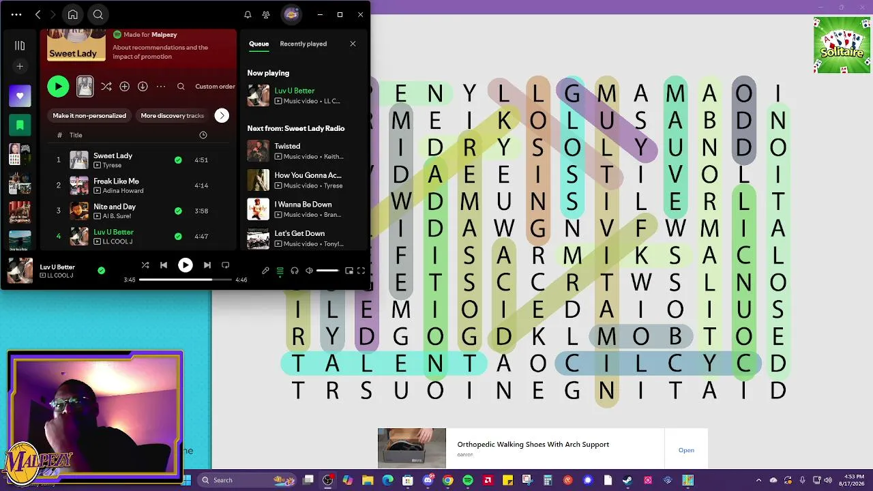The height and width of the screenshot is (491, 873).
Task: Create a new playlist with plus button
Action: 20,66
